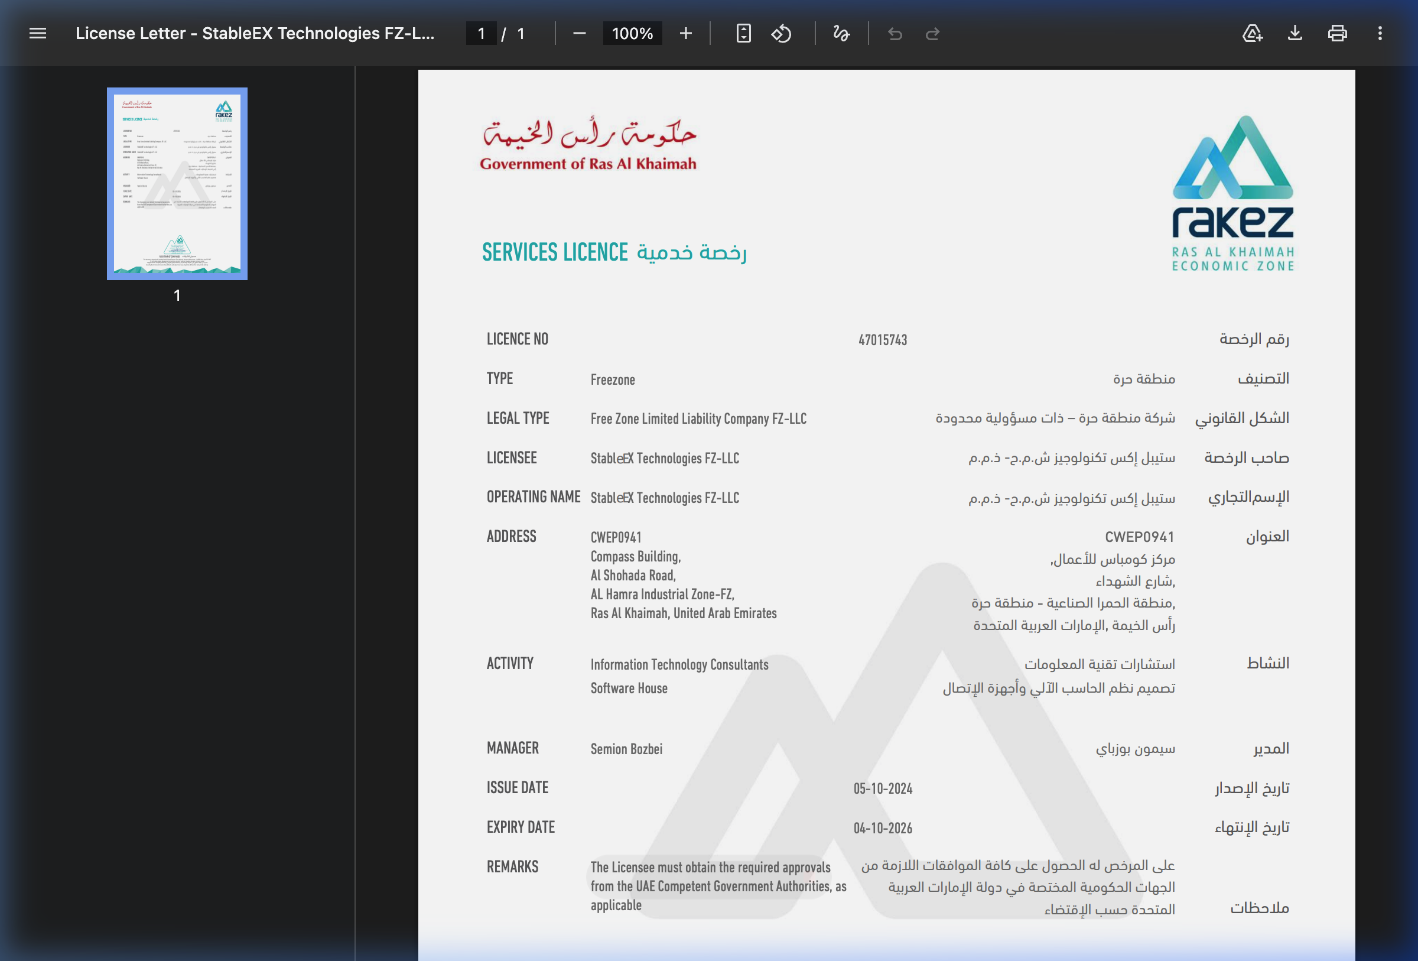
Task: Select the LICENCE NO value 47015743
Action: click(882, 340)
